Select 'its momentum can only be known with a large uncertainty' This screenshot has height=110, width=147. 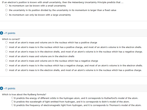[6, 15]
